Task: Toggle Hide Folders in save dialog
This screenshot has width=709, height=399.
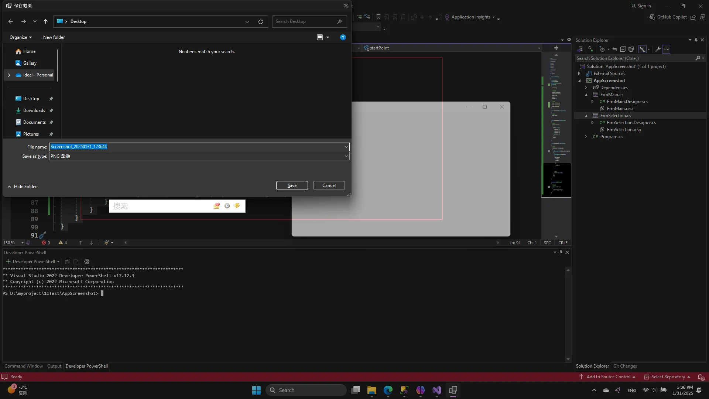Action: [23, 187]
